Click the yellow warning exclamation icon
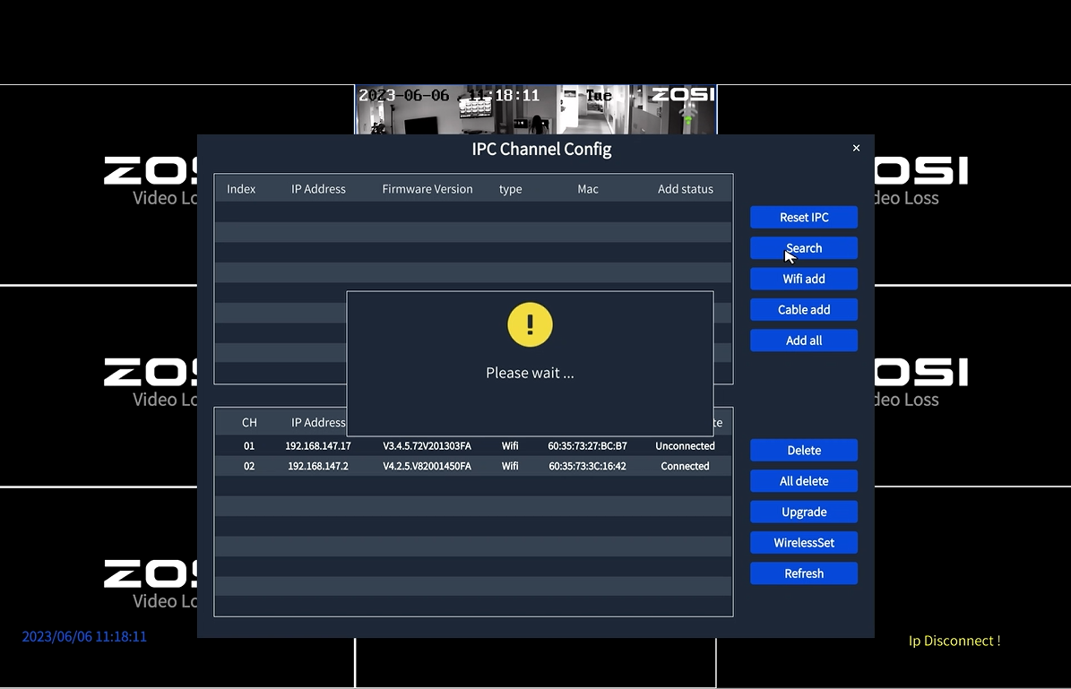 (x=530, y=324)
